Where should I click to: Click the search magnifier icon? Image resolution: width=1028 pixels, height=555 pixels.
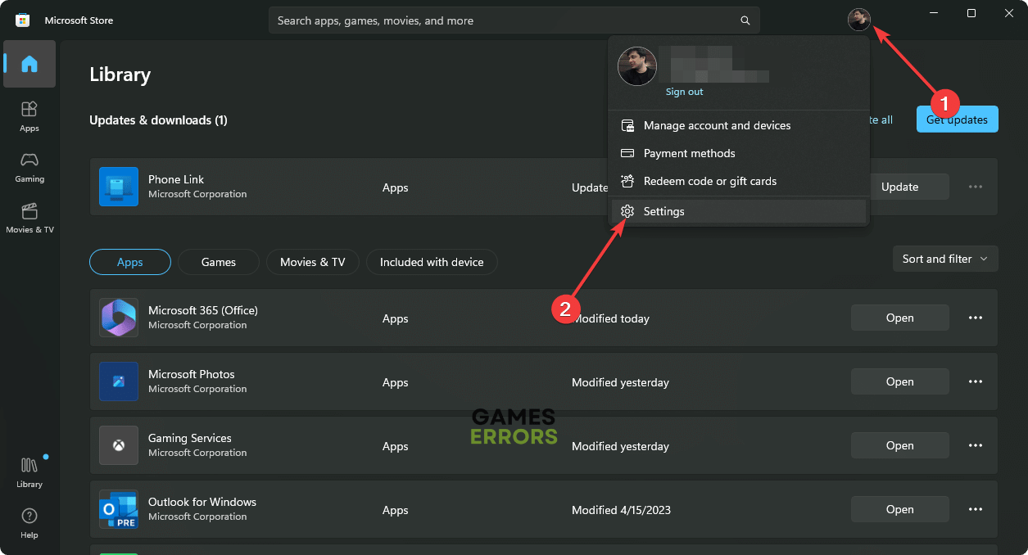pyautogui.click(x=745, y=20)
